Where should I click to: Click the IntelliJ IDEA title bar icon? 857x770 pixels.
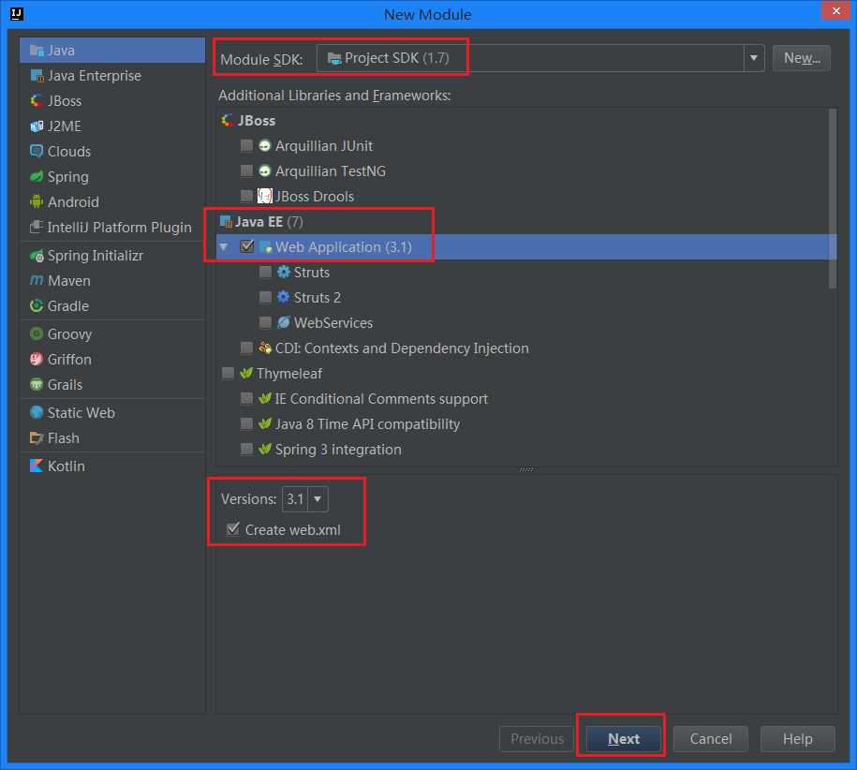click(x=17, y=14)
